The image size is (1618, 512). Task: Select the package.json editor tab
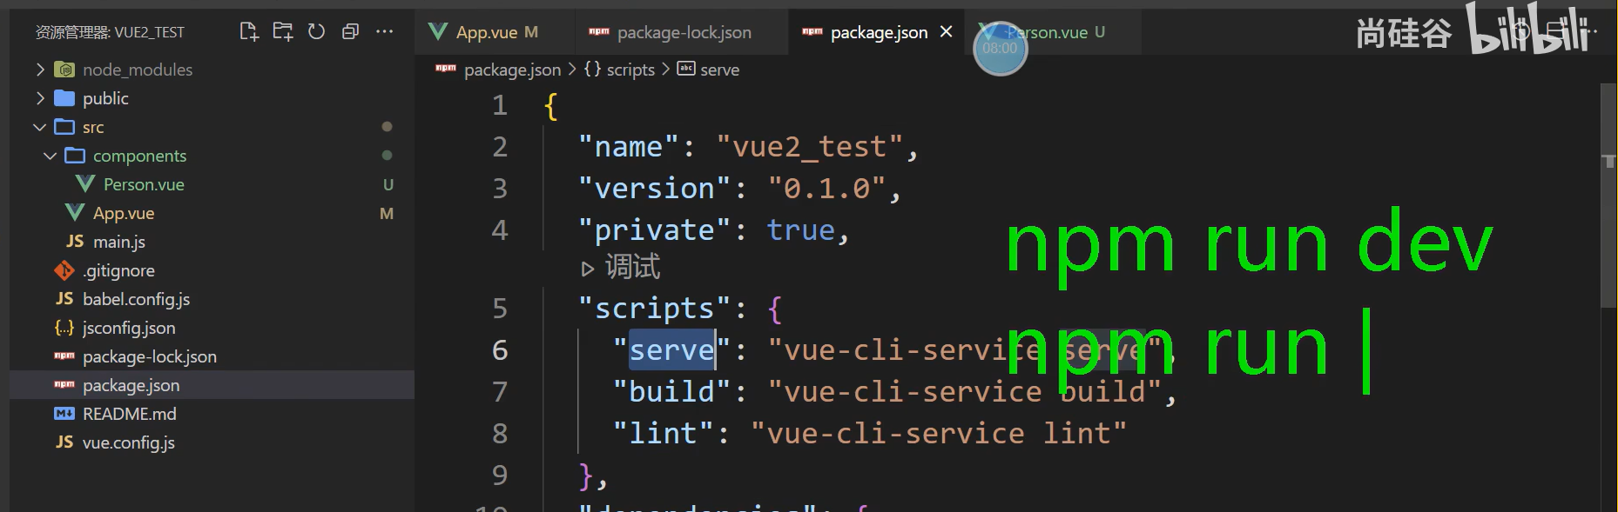878,32
